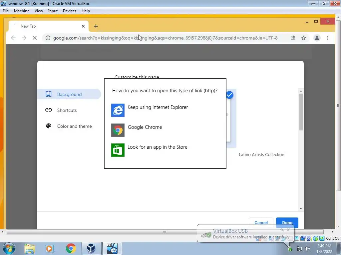The height and width of the screenshot is (255, 341).
Task: Close the VirtualBox USB notification balloon
Action: coord(288,230)
